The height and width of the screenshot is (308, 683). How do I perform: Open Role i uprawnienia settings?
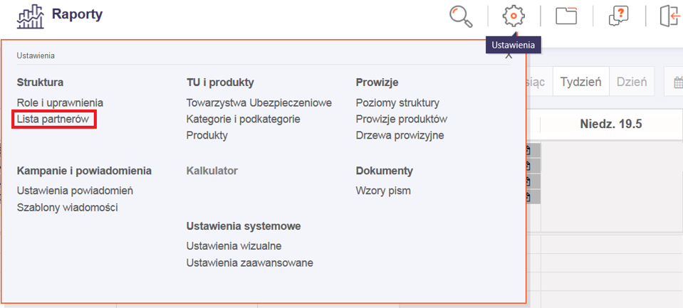tap(60, 103)
